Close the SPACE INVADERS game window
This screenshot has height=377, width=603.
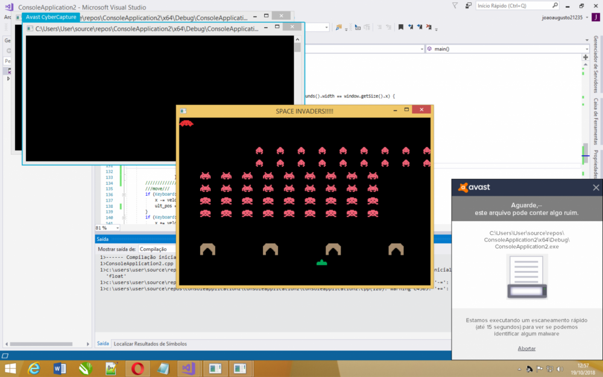click(421, 110)
